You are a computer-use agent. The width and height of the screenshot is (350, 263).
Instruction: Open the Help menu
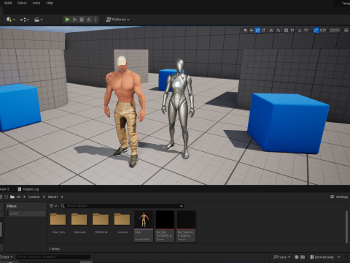50,3
